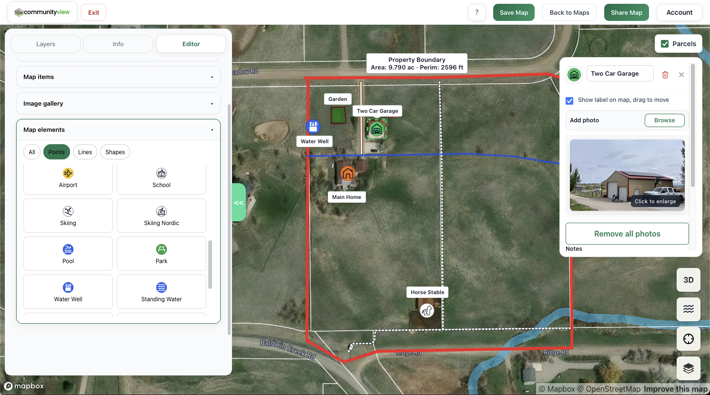Screen dimensions: 710x395
Task: Enlarge the garage photo thumbnail
Action: click(627, 175)
